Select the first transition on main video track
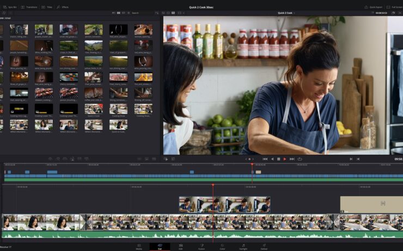This screenshot has height=251, width=403. point(86,222)
